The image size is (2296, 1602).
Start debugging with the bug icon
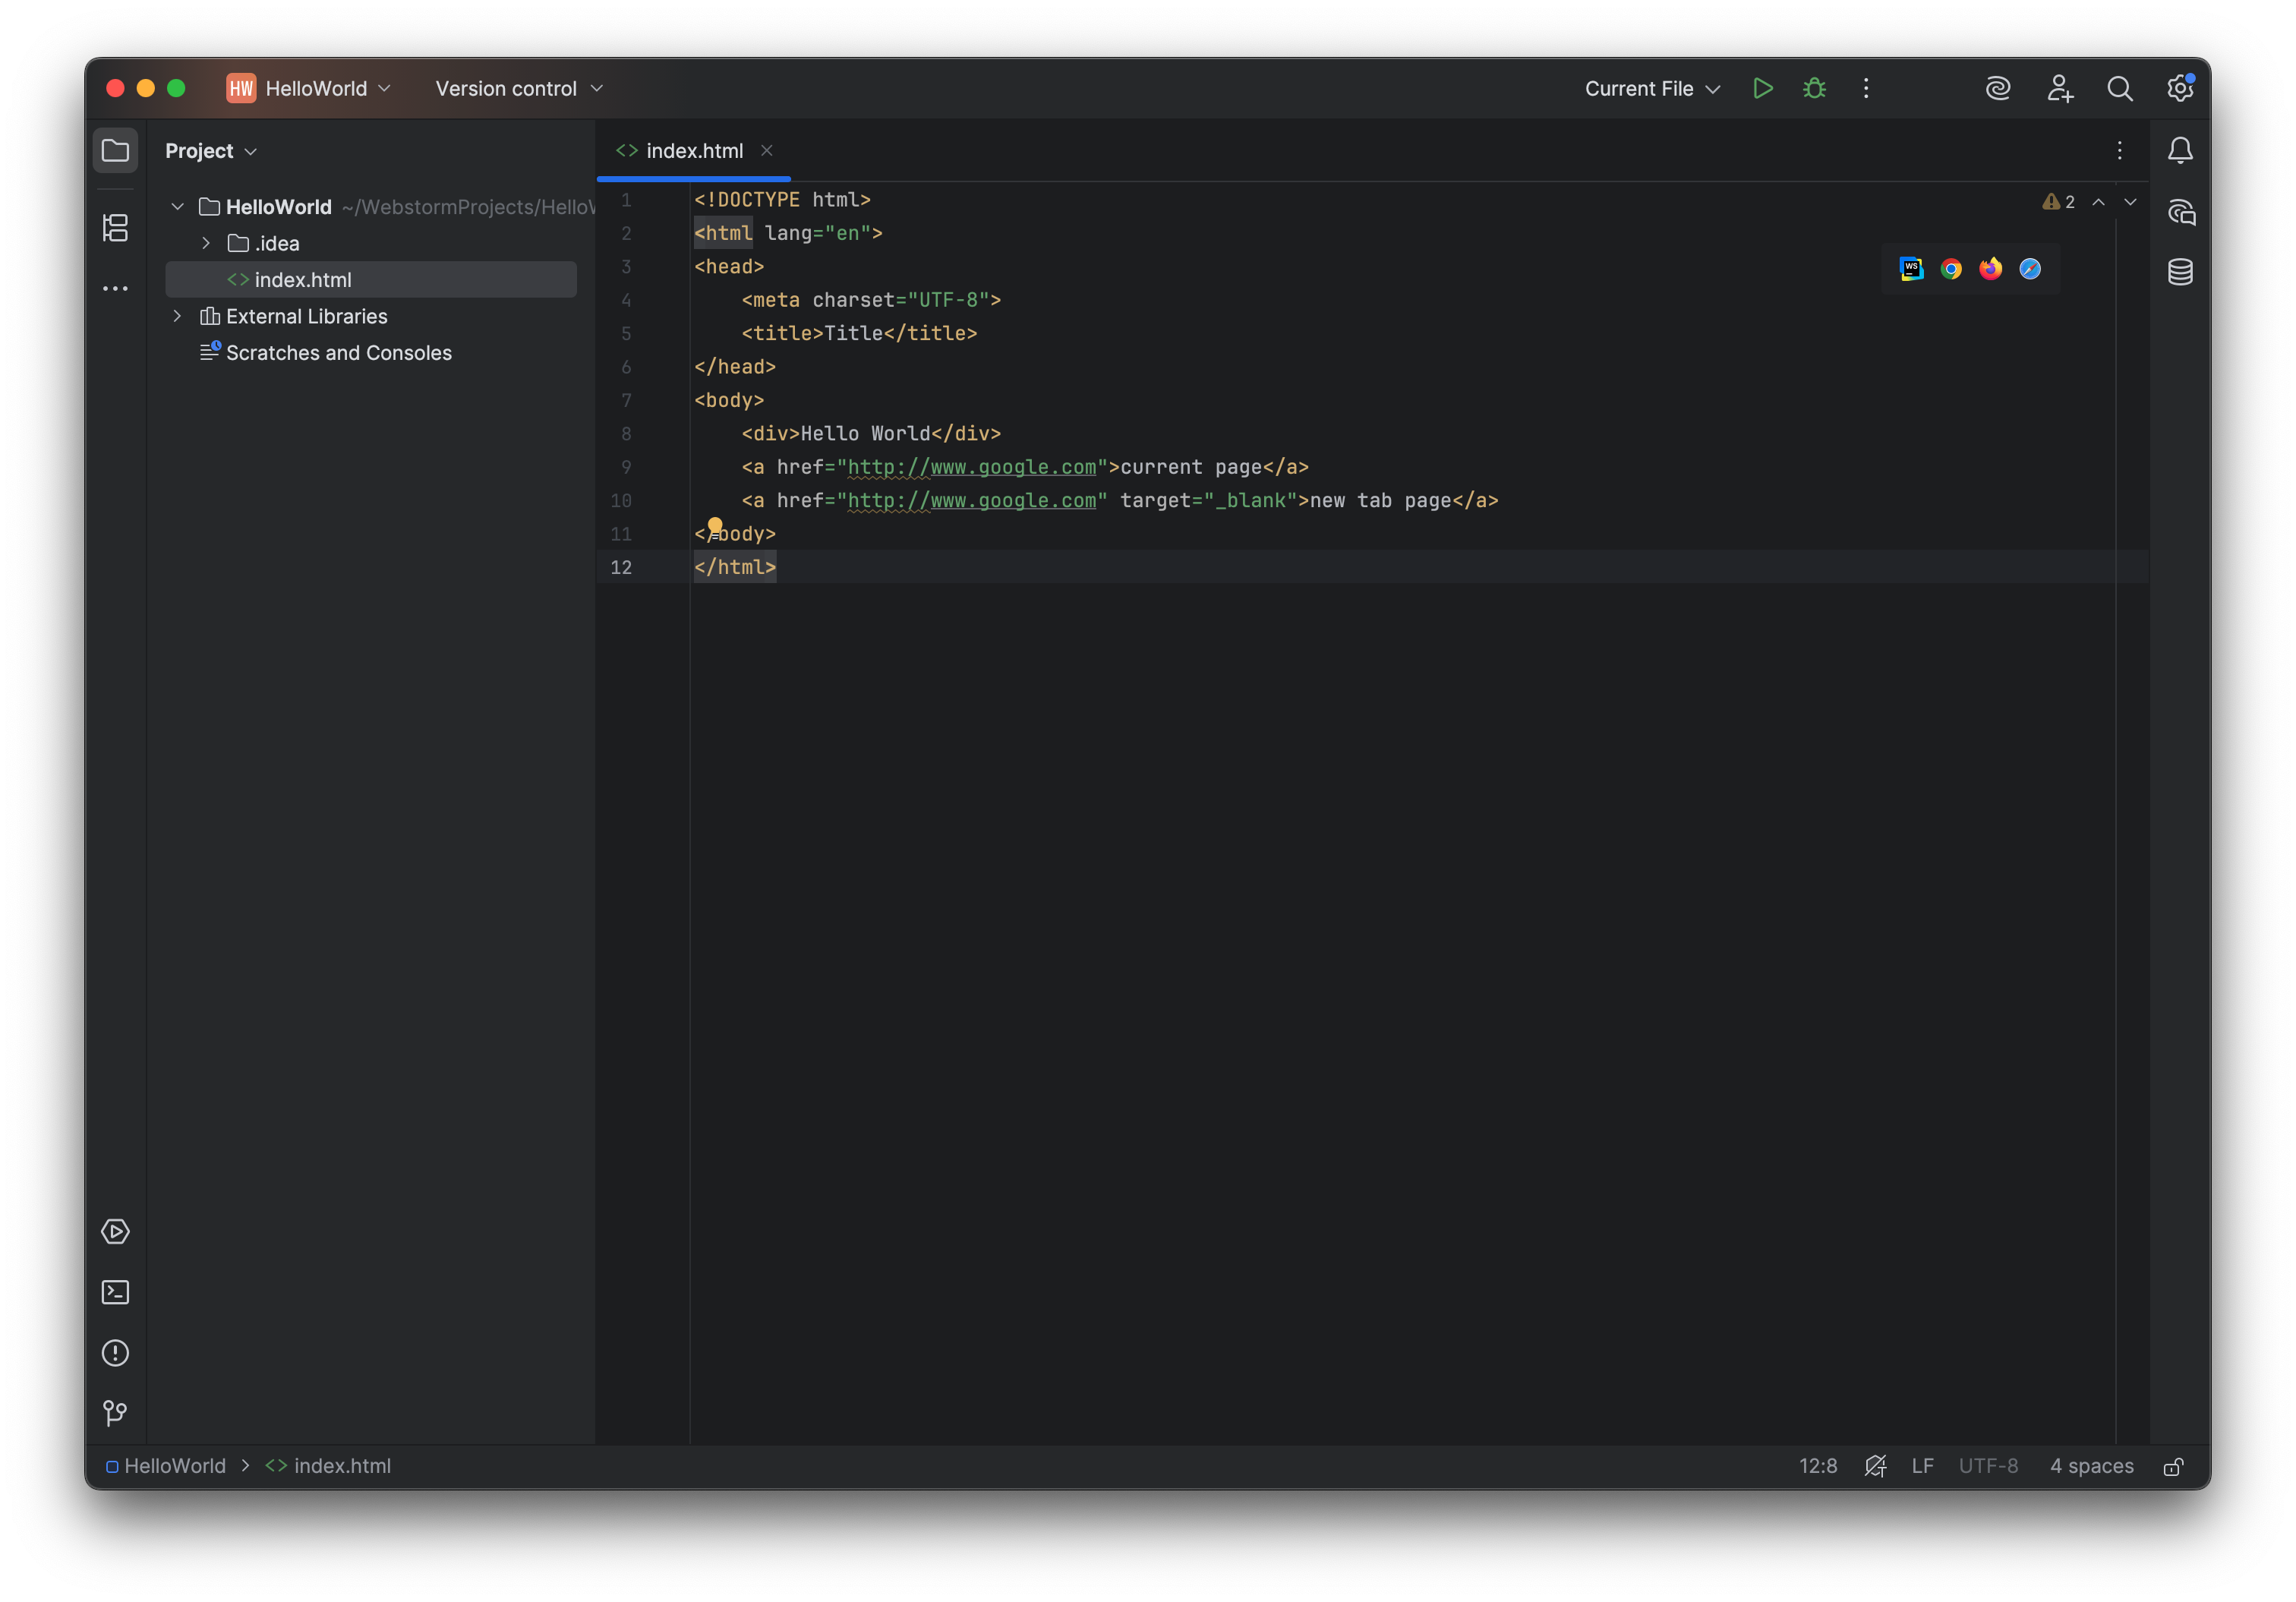click(x=1814, y=88)
